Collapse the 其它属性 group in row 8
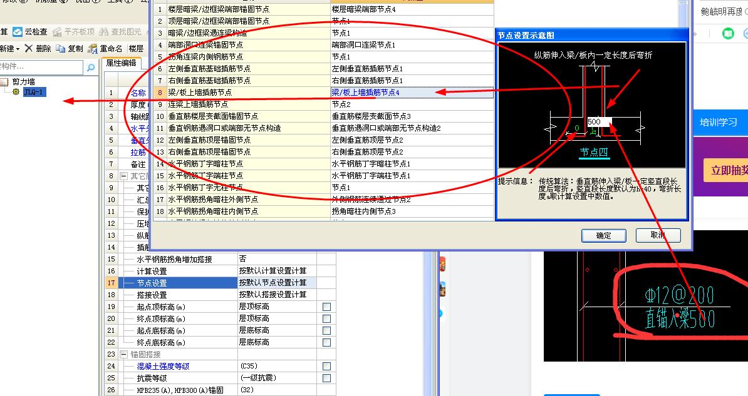 click(123, 176)
